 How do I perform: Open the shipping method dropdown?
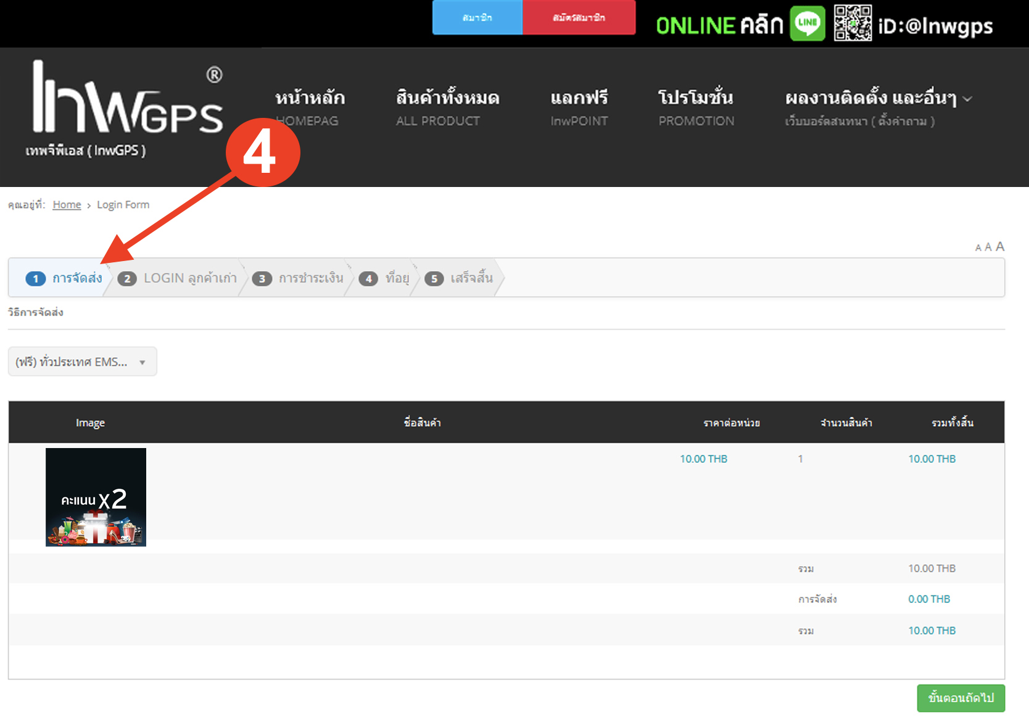82,362
